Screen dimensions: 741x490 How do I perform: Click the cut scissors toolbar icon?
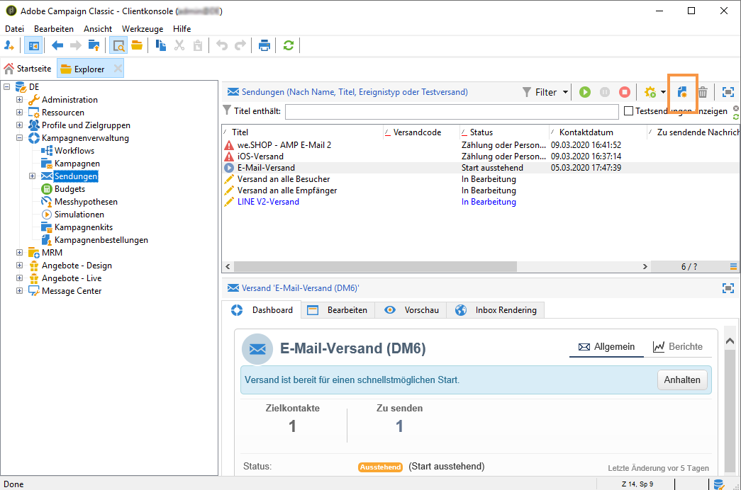179,45
